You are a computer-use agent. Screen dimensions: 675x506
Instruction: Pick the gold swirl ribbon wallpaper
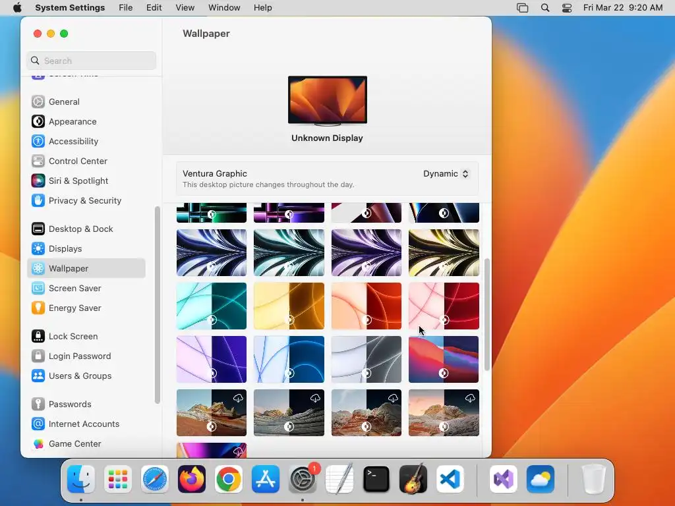pyautogui.click(x=444, y=252)
